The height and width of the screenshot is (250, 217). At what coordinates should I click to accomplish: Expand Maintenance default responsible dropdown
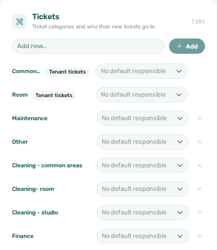tap(143, 118)
